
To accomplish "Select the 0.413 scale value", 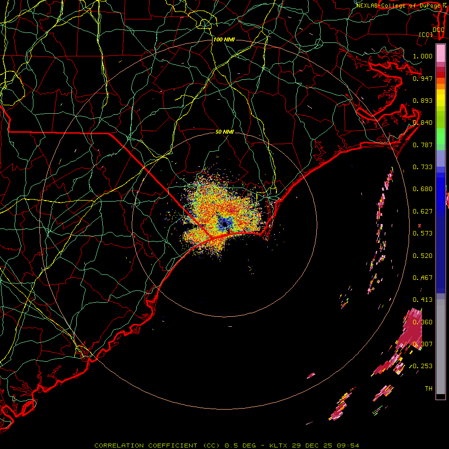I will 423,300.
